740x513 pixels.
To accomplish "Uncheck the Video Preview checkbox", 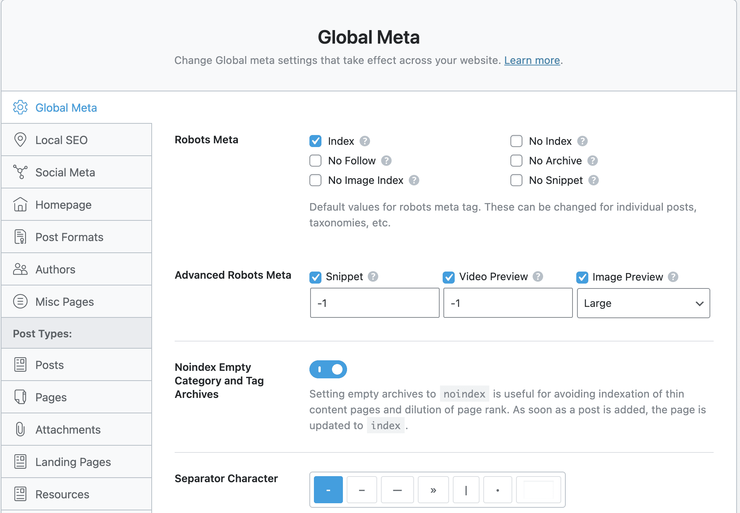I will (x=449, y=277).
